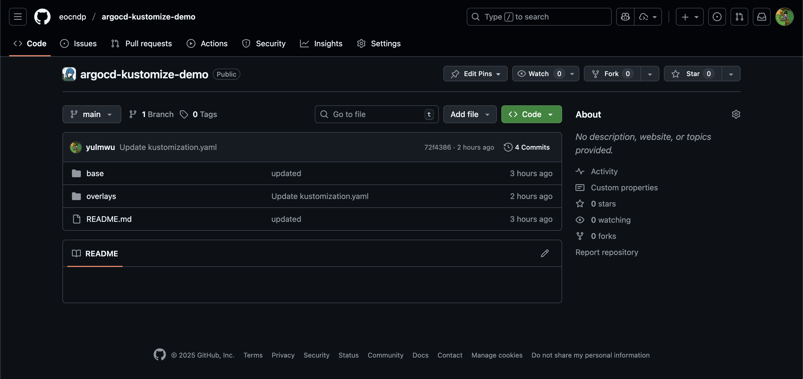Open the notifications inbox icon

coord(761,17)
